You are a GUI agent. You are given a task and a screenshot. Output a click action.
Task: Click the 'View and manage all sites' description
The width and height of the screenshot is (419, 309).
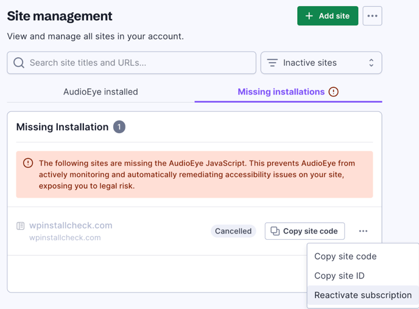pos(96,36)
